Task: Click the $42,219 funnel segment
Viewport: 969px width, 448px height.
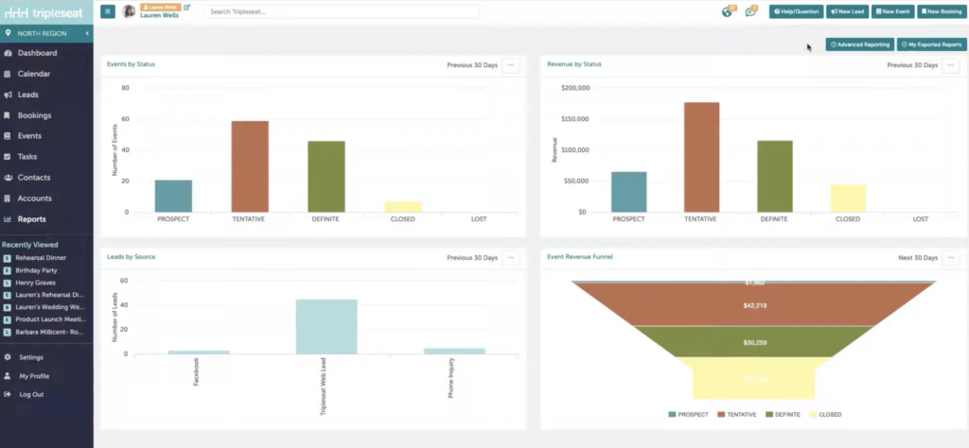Action: coord(754,305)
